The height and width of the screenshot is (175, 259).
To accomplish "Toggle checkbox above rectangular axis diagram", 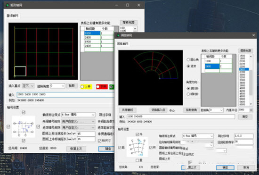I will pyautogui.click(x=24, y=112).
